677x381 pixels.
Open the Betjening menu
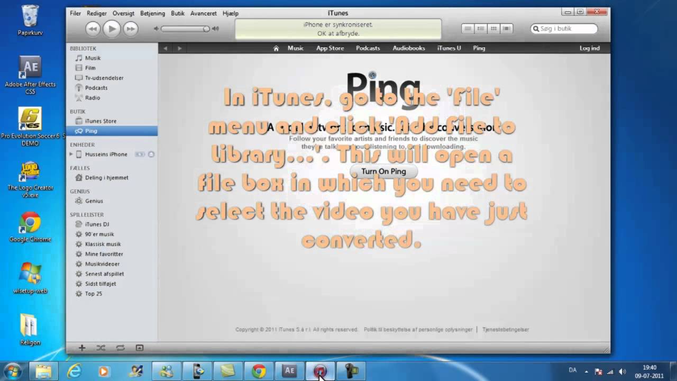(152, 13)
